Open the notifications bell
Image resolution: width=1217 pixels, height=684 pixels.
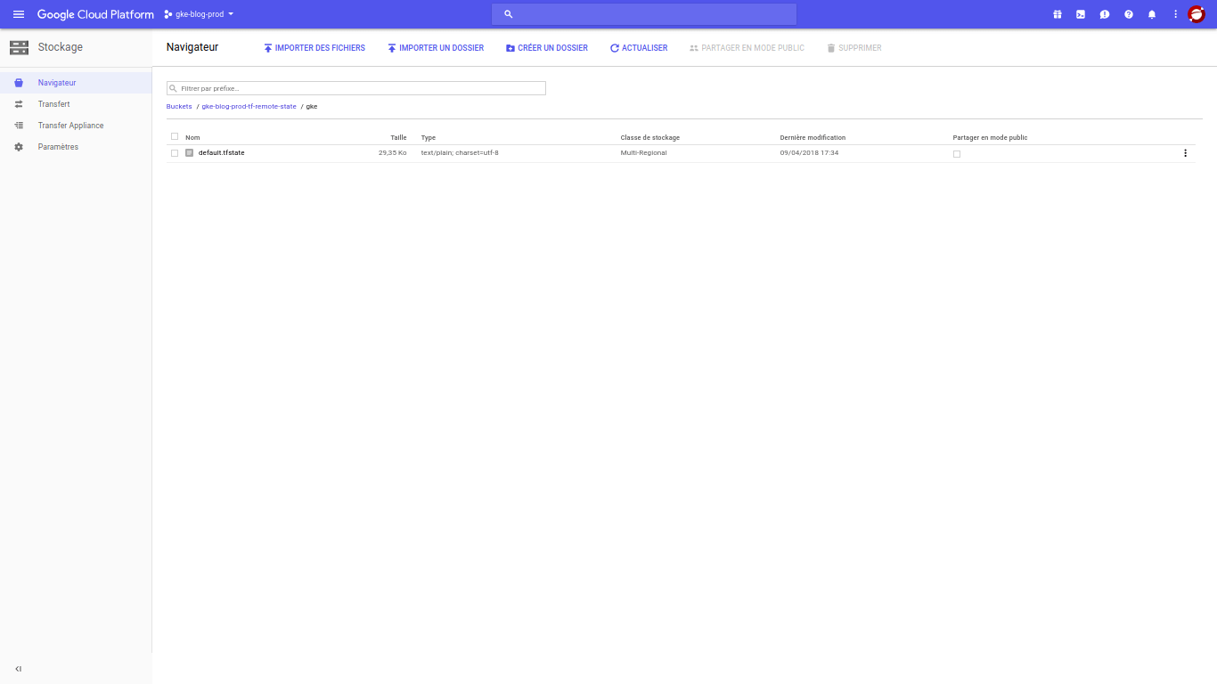[x=1152, y=14]
